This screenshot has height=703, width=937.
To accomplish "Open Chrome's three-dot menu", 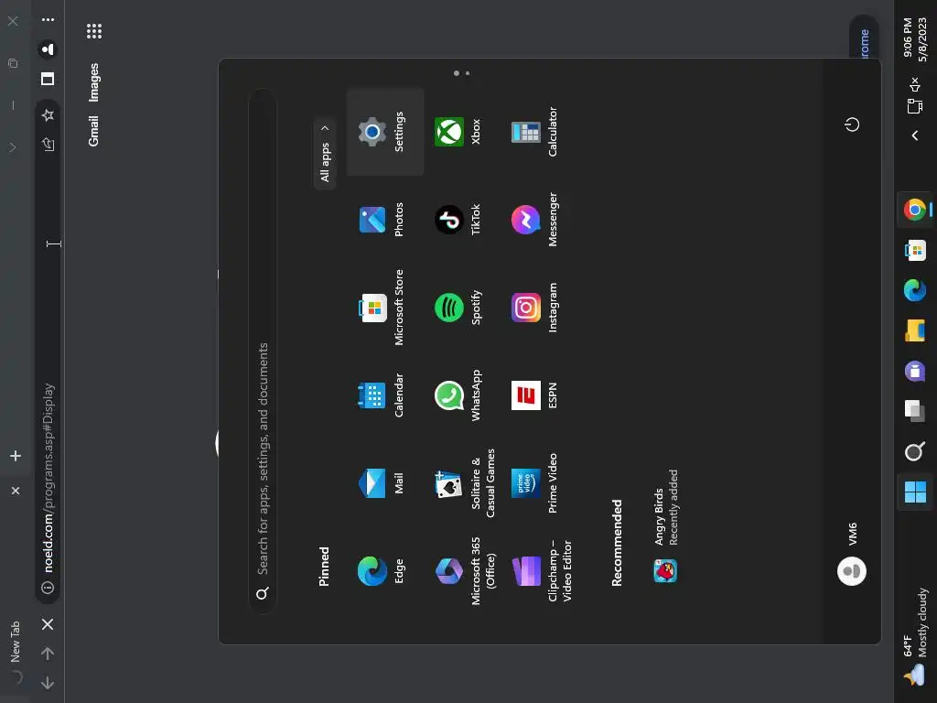I will coord(48,20).
